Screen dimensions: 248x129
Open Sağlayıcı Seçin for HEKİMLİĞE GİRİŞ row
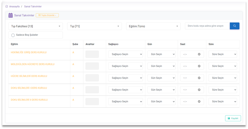click(x=125, y=54)
